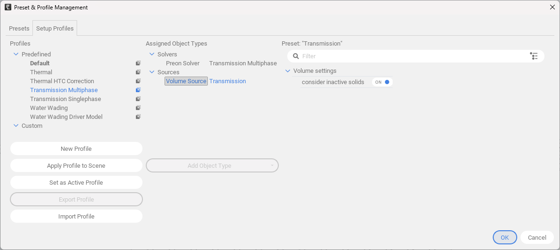Select the Default profile

[x=39, y=63]
